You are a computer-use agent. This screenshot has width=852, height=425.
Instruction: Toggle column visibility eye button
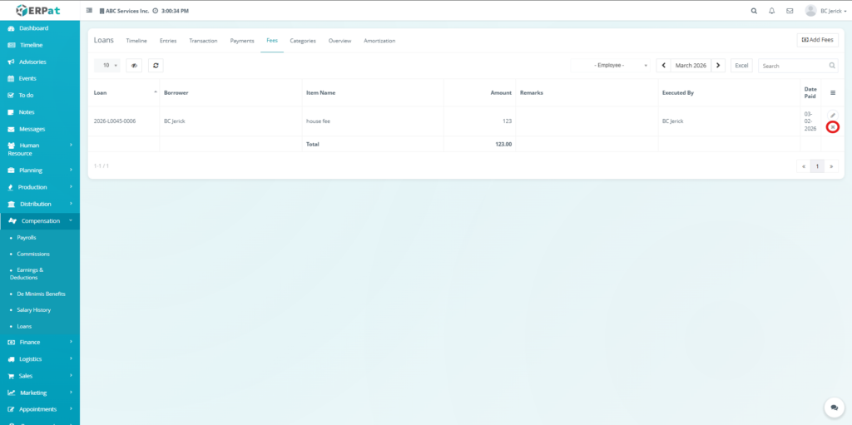[x=134, y=65]
